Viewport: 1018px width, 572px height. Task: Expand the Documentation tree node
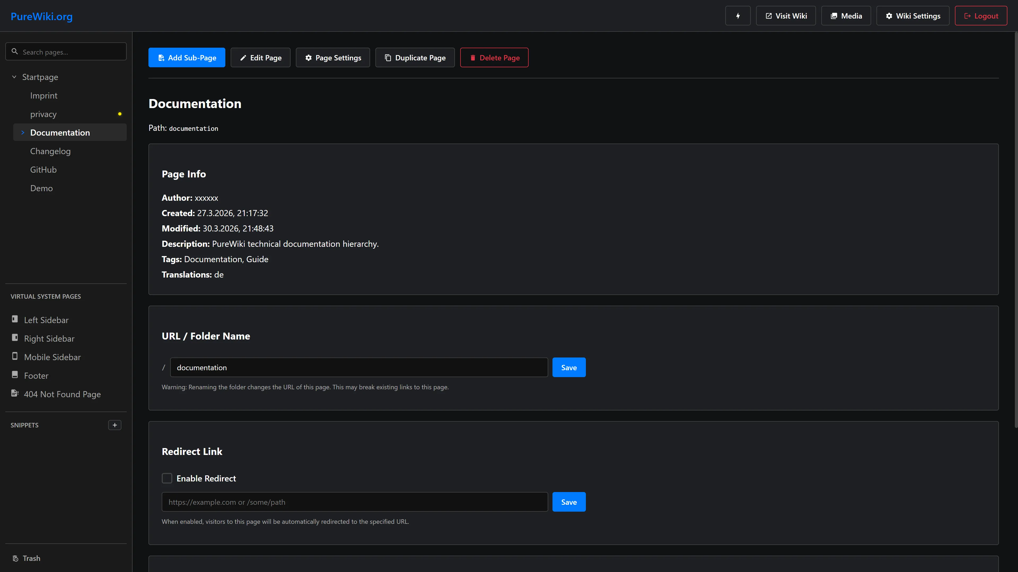23,133
